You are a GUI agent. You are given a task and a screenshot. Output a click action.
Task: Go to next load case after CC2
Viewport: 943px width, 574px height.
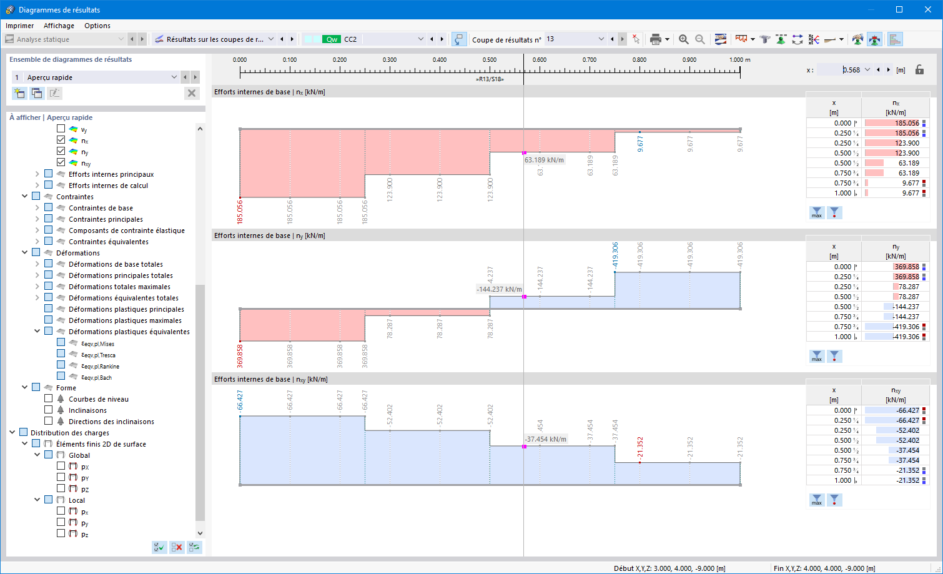pos(442,39)
